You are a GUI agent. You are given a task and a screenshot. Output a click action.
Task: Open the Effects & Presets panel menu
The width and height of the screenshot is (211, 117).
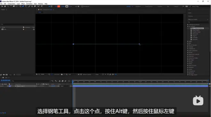207,19
